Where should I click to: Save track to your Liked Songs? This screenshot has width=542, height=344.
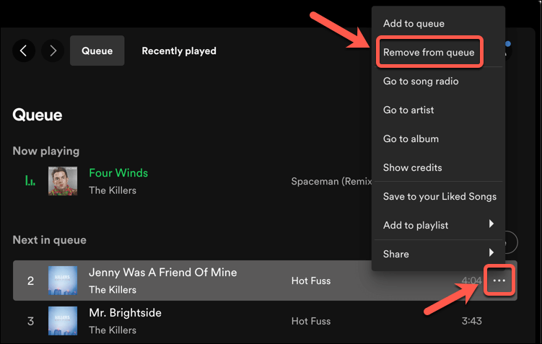click(x=440, y=196)
